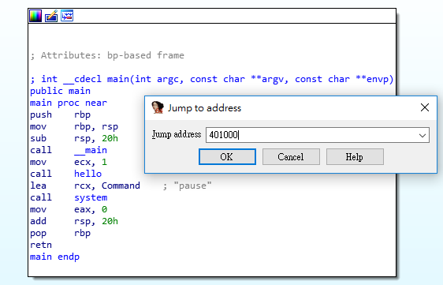Image resolution: width=443 pixels, height=285 pixels.
Task: Open Help for Jump to address
Action: point(355,157)
